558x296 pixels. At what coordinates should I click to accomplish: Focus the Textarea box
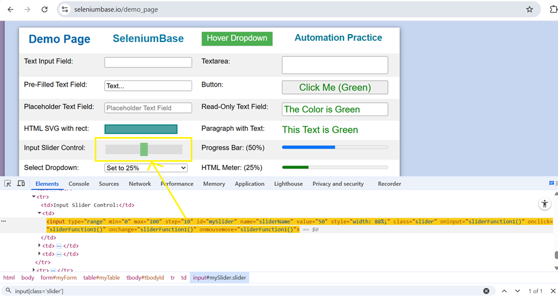click(335, 65)
